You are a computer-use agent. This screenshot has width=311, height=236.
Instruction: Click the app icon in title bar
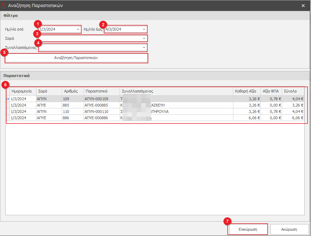[4, 5]
